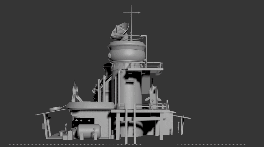
Task: Select the satellite dish atop the tower
Action: (120, 30)
